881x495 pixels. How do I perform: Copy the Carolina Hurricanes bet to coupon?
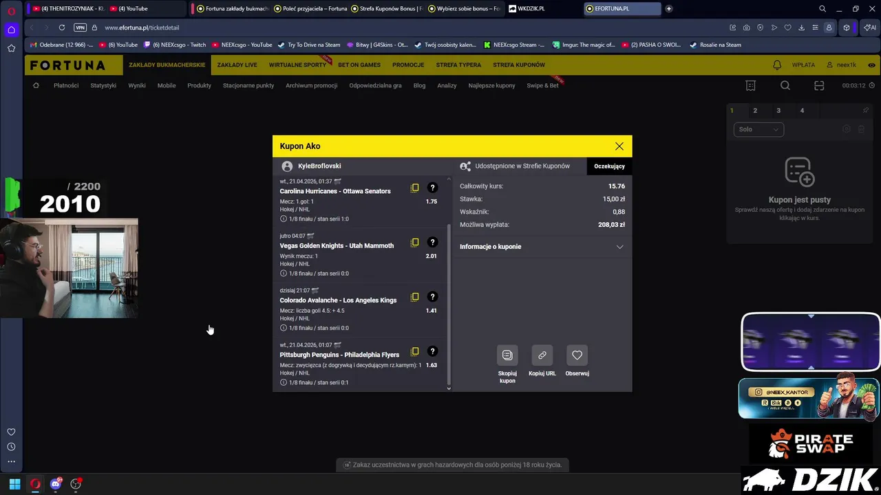[415, 188]
